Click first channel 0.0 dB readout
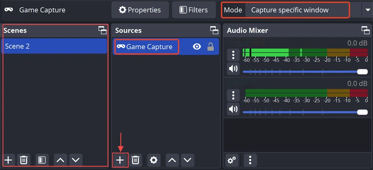 [357, 43]
